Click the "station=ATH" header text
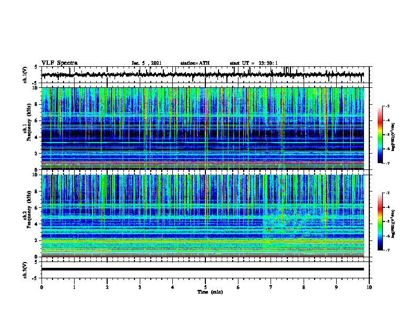The height and width of the screenshot is (322, 416). [x=195, y=63]
